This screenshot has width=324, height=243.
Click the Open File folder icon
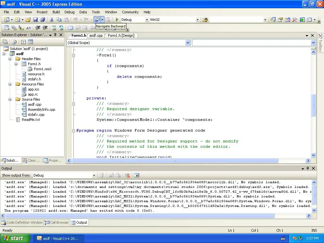click(28, 20)
